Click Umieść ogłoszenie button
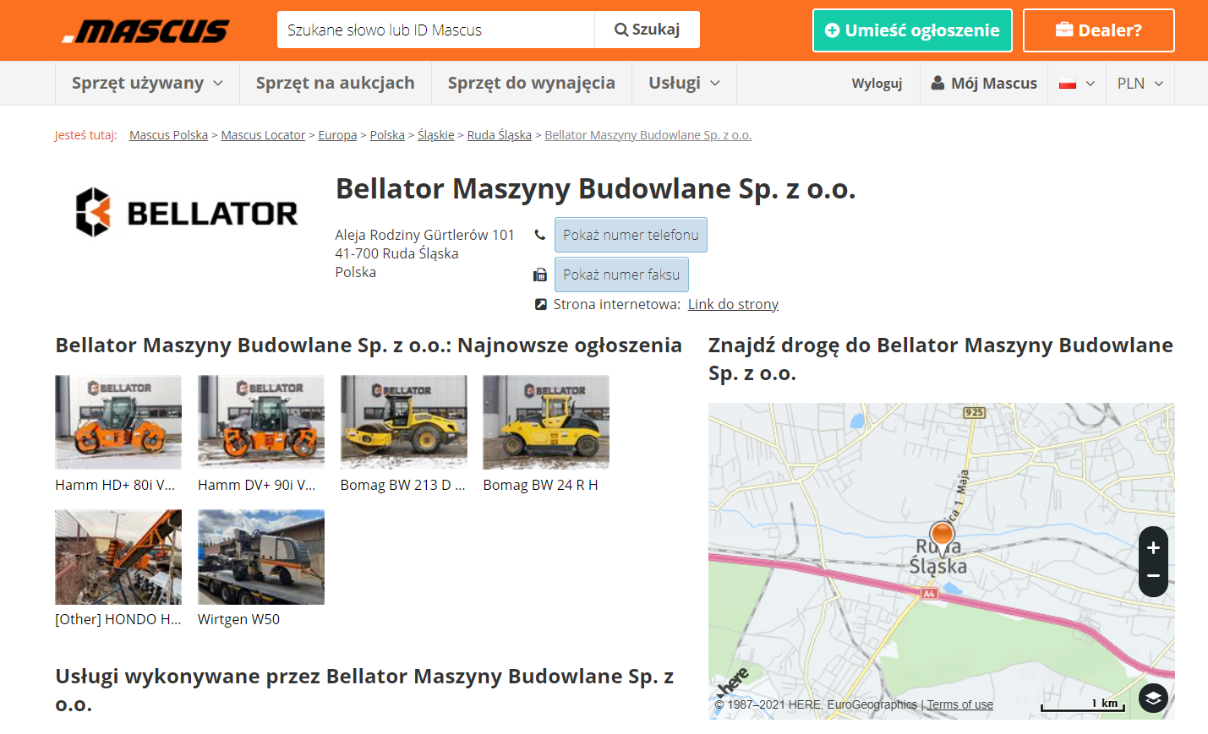1208x734 pixels. (x=912, y=30)
